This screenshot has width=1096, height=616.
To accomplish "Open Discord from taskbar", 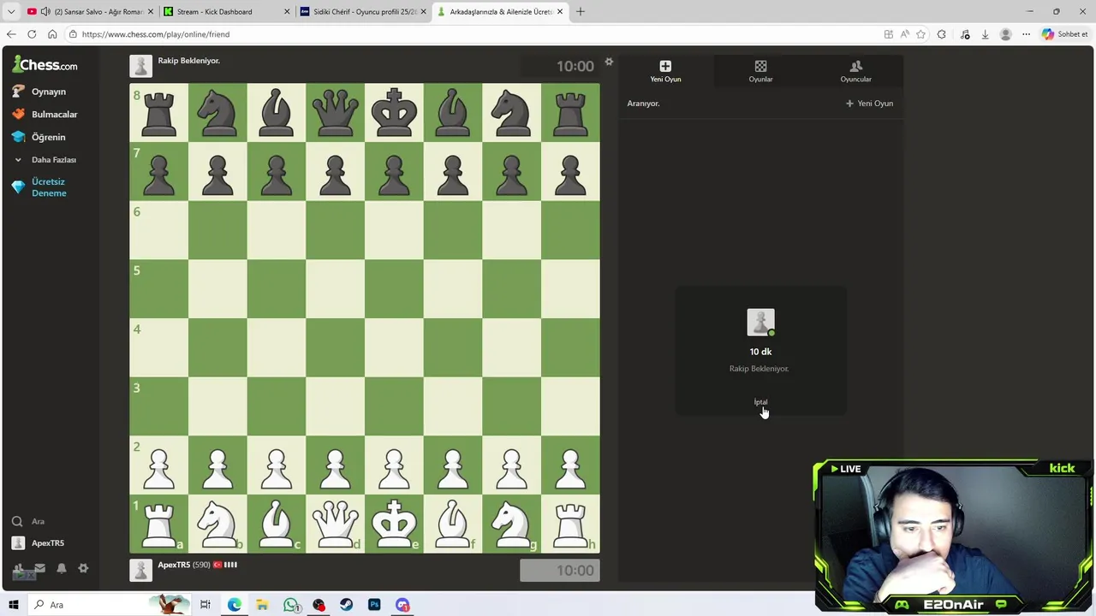I will coord(402,605).
